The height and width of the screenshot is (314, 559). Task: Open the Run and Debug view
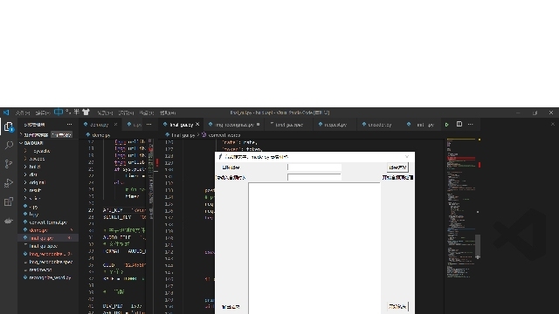[9, 182]
